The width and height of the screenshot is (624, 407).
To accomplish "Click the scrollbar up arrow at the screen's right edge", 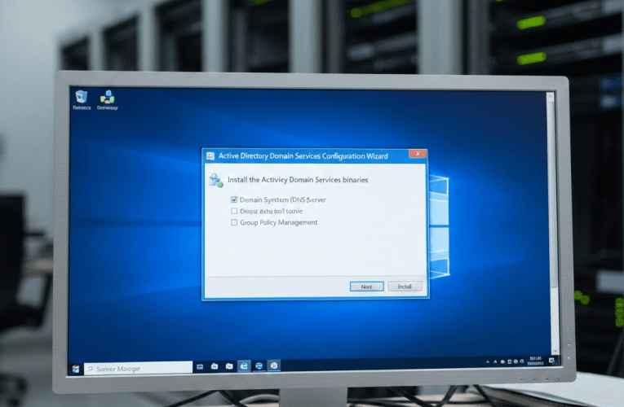I will pyautogui.click(x=550, y=96).
